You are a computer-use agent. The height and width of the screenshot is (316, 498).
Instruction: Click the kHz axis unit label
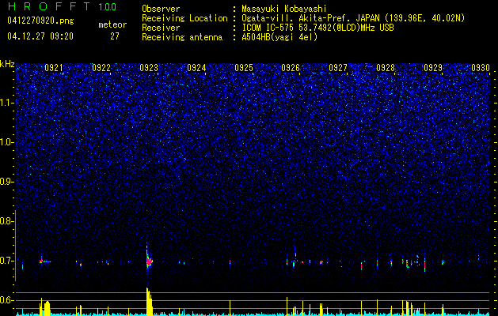click(7, 64)
